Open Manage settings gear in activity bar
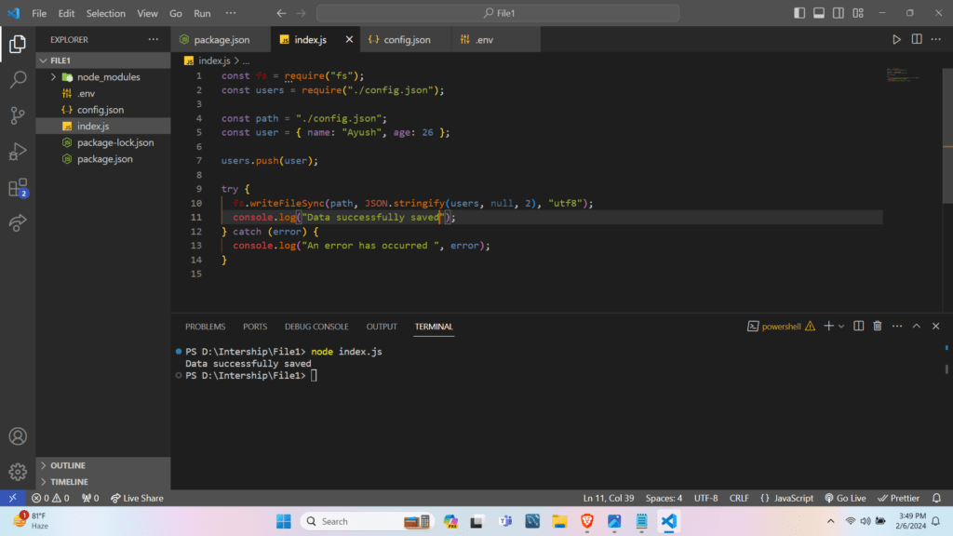953x536 pixels. pos(17,472)
